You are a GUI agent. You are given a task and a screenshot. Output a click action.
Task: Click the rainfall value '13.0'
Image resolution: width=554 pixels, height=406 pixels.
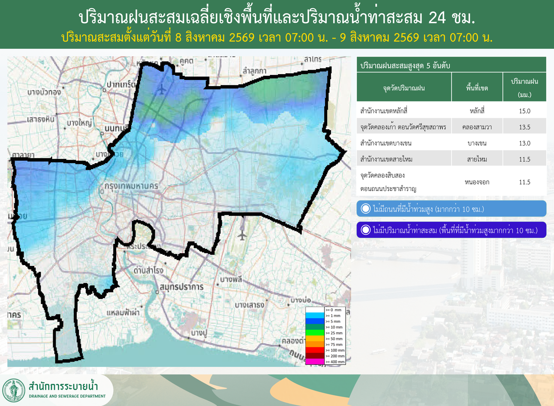coord(524,143)
